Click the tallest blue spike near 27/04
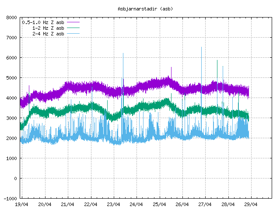The image size is (280, 210). click(201, 48)
